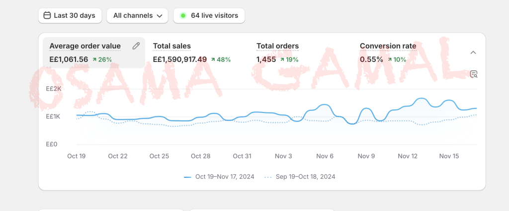Switch to the Total sales metric

click(x=172, y=47)
